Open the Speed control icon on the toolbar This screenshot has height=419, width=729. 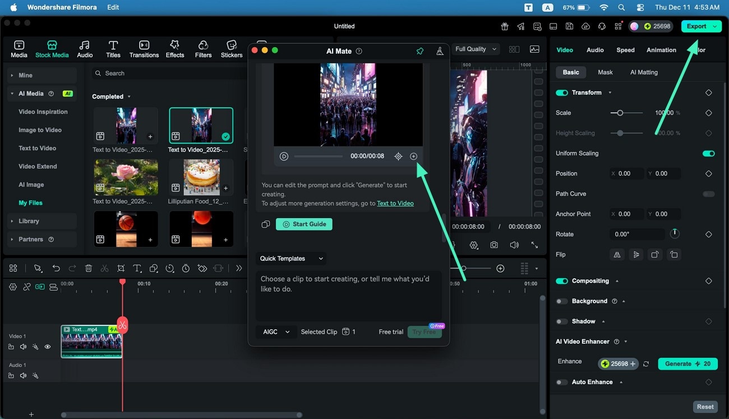tap(169, 268)
